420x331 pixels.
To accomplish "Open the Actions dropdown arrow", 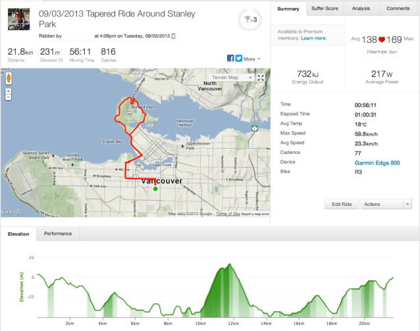I will pyautogui.click(x=408, y=204).
